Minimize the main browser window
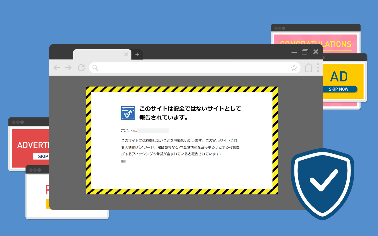This screenshot has width=378, height=236. [x=294, y=53]
